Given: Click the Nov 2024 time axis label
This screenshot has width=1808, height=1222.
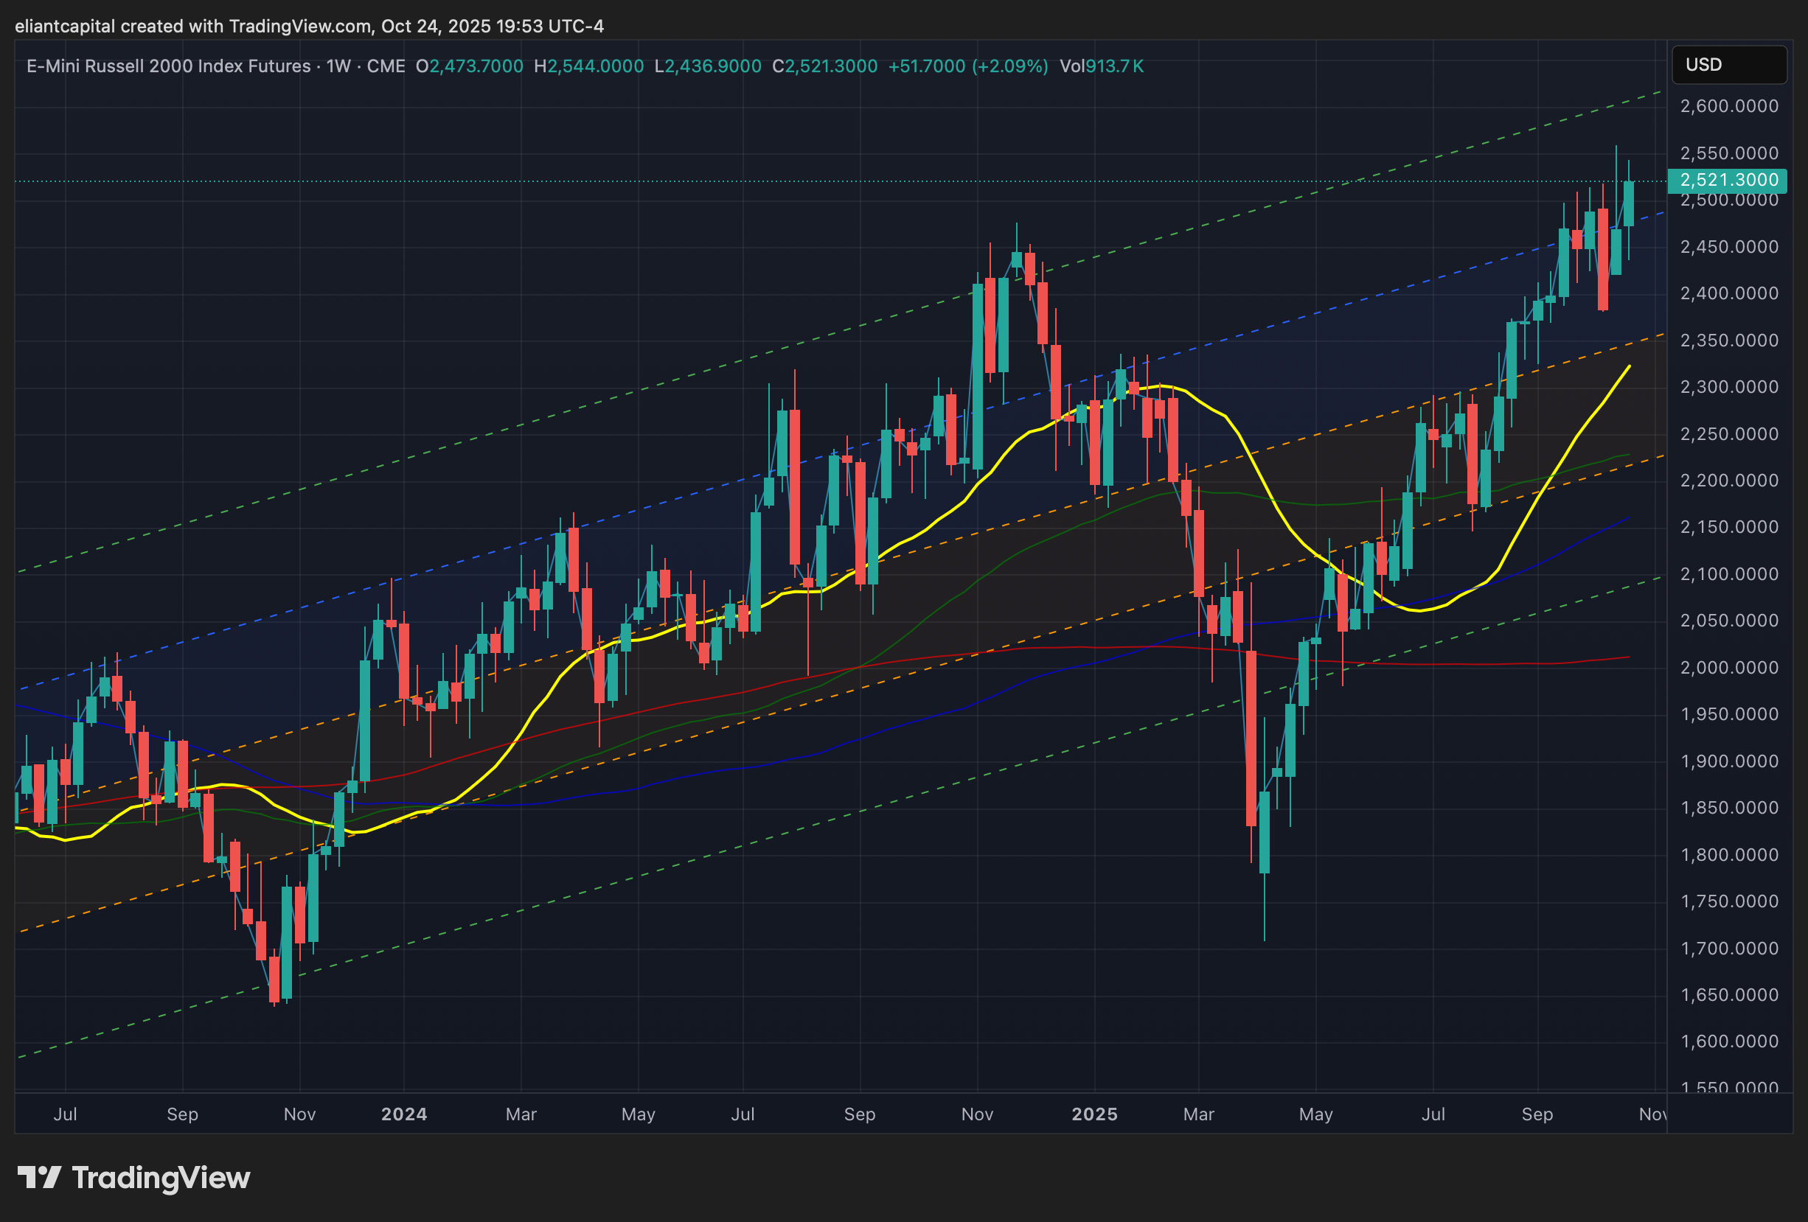Looking at the screenshot, I should 977,1114.
